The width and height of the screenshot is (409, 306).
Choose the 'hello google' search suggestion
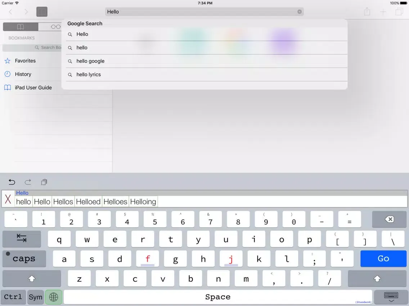click(90, 61)
